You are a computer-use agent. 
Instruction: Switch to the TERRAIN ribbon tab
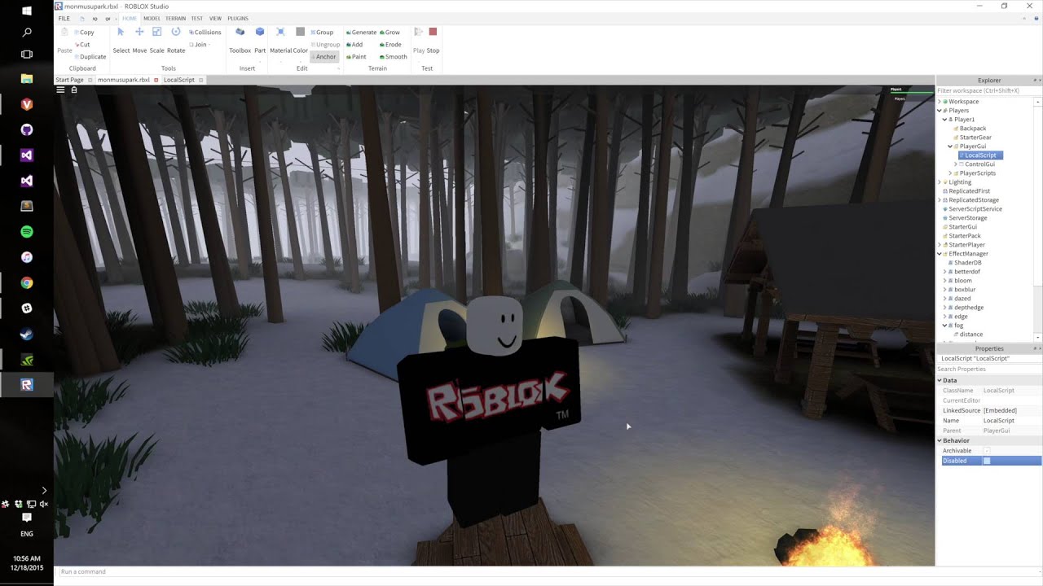(x=175, y=18)
